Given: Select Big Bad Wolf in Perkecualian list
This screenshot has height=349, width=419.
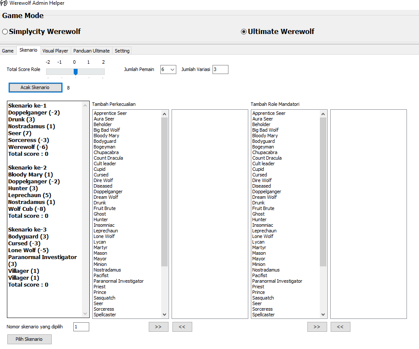Looking at the screenshot, I should 107,130.
